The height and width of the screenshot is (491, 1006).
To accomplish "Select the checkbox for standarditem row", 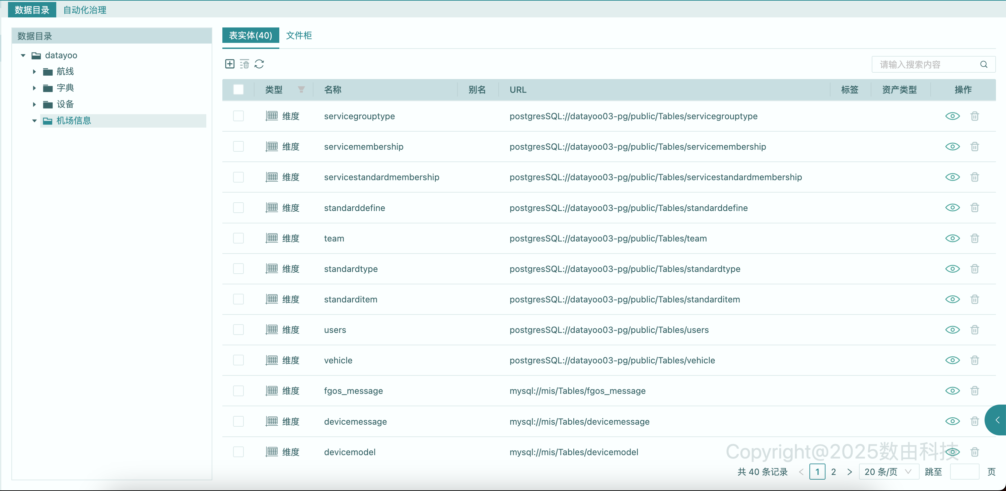I will tap(238, 299).
